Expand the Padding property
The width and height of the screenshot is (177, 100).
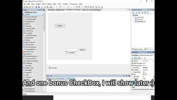pyautogui.click(x=132, y=70)
